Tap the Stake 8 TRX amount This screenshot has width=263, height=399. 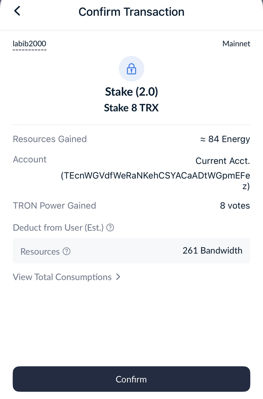131,108
